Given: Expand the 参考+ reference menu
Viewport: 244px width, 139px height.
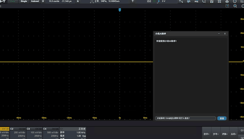Looking at the screenshot, I should coord(216,134).
